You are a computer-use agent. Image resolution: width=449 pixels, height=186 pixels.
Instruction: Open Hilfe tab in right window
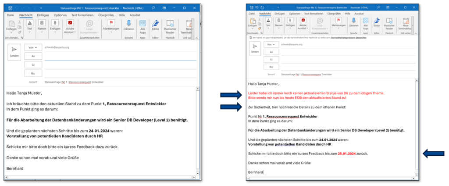tap(348, 14)
